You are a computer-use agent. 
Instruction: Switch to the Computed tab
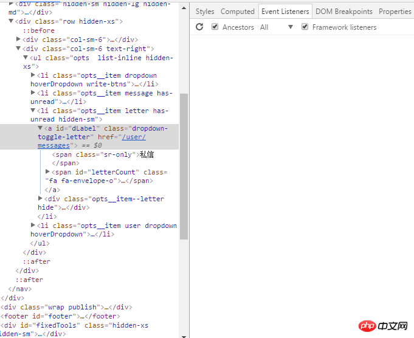click(x=237, y=12)
